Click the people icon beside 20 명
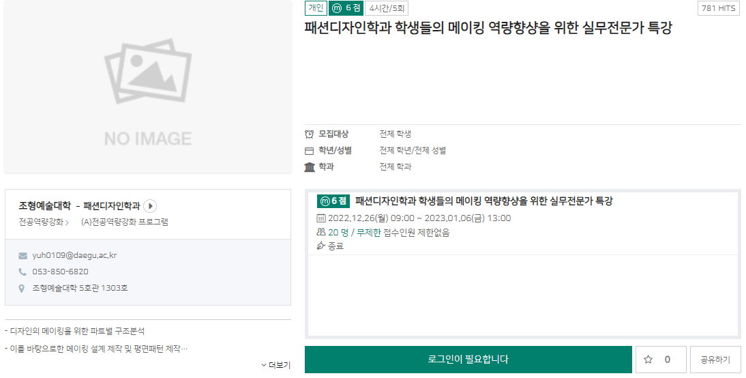 (x=321, y=232)
